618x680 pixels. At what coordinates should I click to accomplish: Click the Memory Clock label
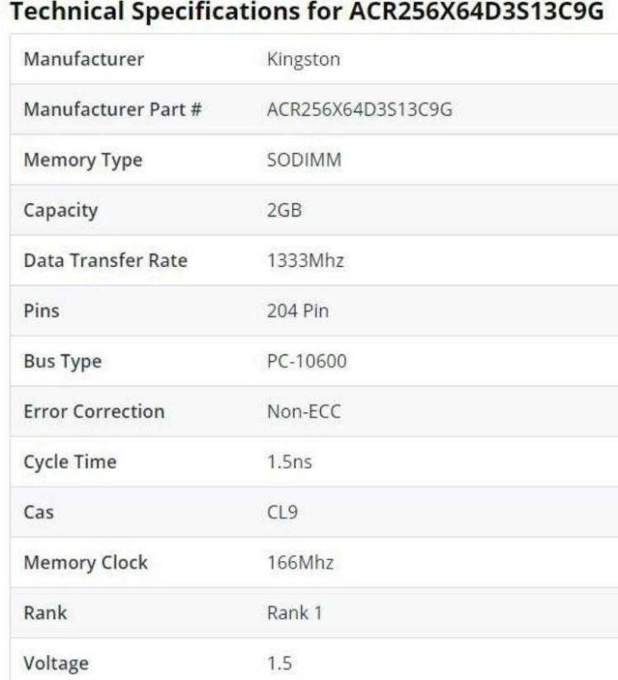86,563
